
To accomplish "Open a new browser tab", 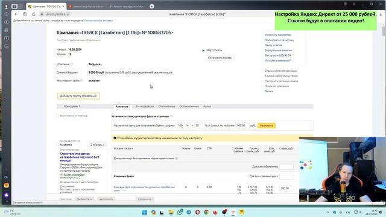I will click(152, 7).
